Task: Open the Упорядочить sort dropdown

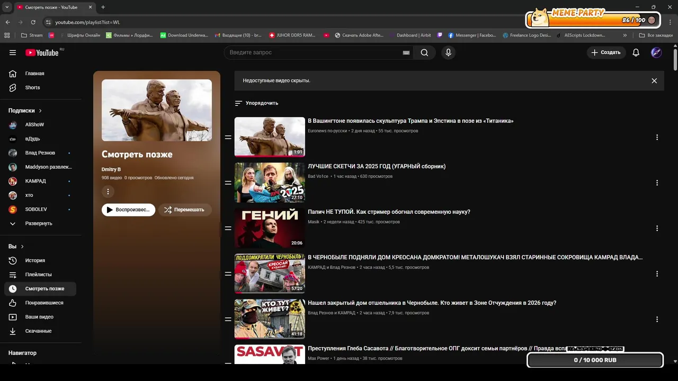Action: coord(256,103)
